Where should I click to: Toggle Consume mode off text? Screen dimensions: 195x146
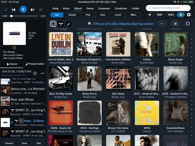pos(14,75)
